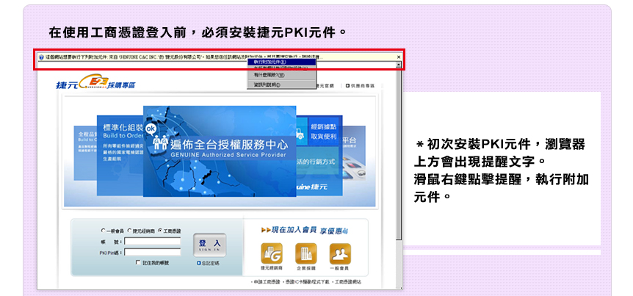
Task: Click the 企業採購 gold building icon
Action: 306,253
